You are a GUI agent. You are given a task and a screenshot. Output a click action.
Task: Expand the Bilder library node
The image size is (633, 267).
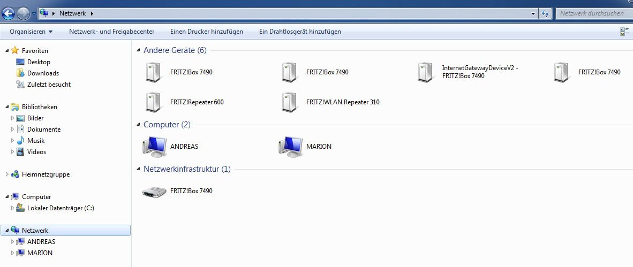(x=12, y=118)
